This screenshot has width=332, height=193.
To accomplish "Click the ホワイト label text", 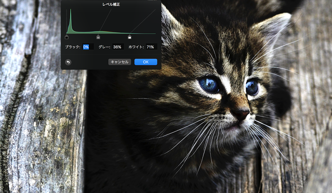I will [136, 47].
